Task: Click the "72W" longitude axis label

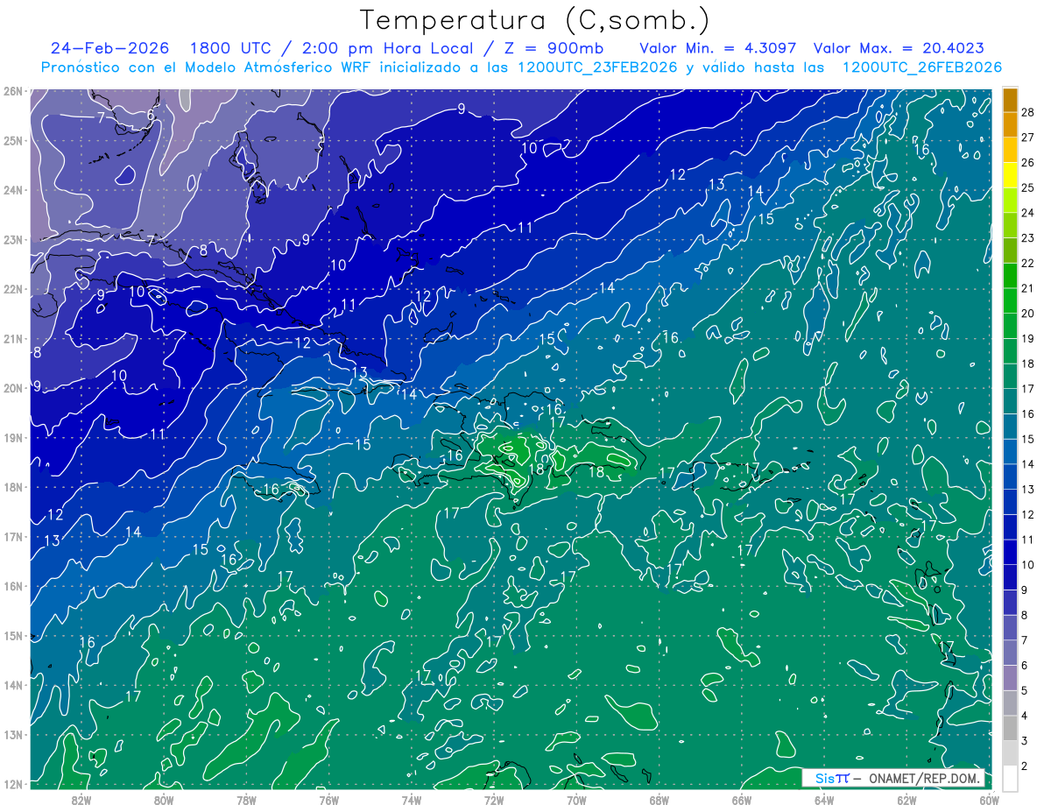Action: (x=493, y=800)
